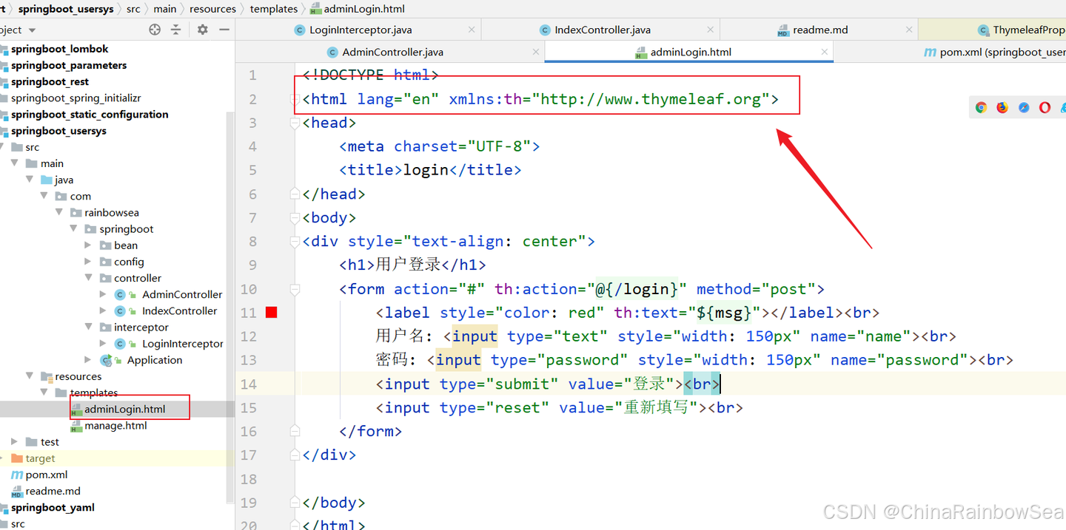Click the AdminController class icon in tree

tap(120, 294)
